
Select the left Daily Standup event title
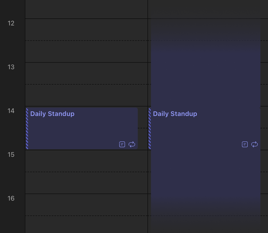52,114
